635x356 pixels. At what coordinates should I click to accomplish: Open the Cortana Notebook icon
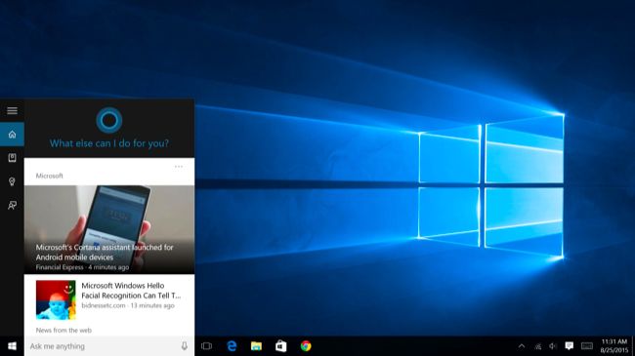pos(12,158)
